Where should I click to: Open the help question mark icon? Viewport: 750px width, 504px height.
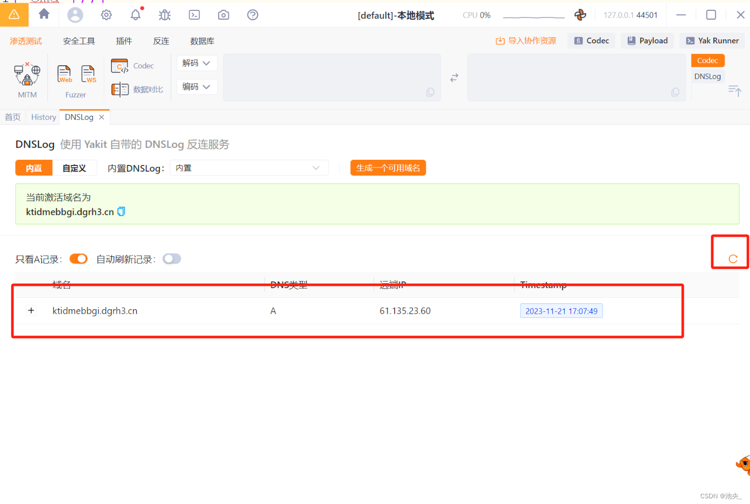253,15
